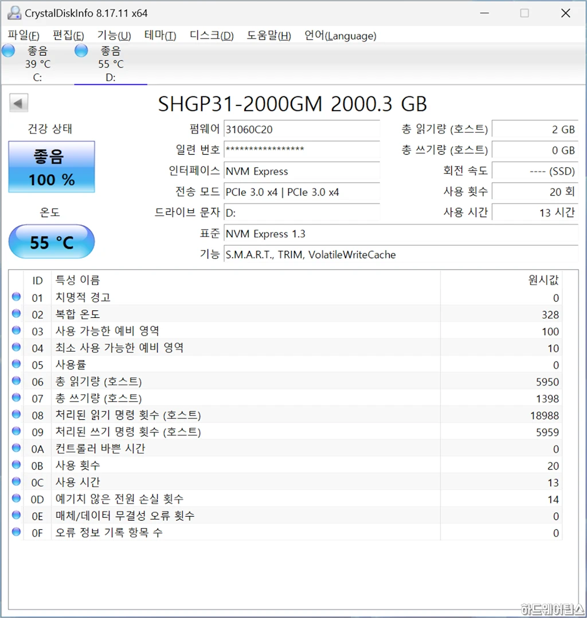587x618 pixels.
Task: Click the masked serial number field
Action: (302, 149)
